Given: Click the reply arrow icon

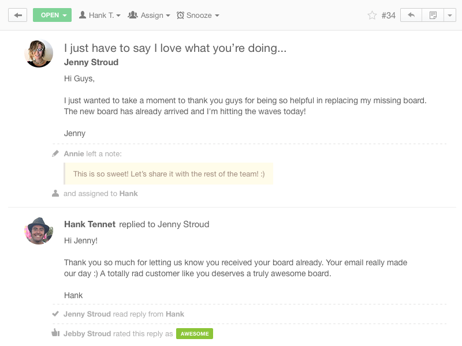Looking at the screenshot, I should 411,16.
